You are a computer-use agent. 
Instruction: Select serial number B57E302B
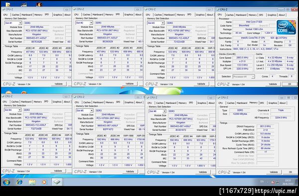tap(36, 42)
